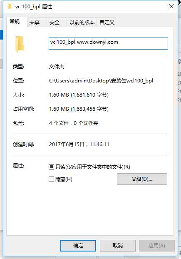Click the 取消 cancel button
Viewport: 181px width, 259px height.
tap(118, 246)
